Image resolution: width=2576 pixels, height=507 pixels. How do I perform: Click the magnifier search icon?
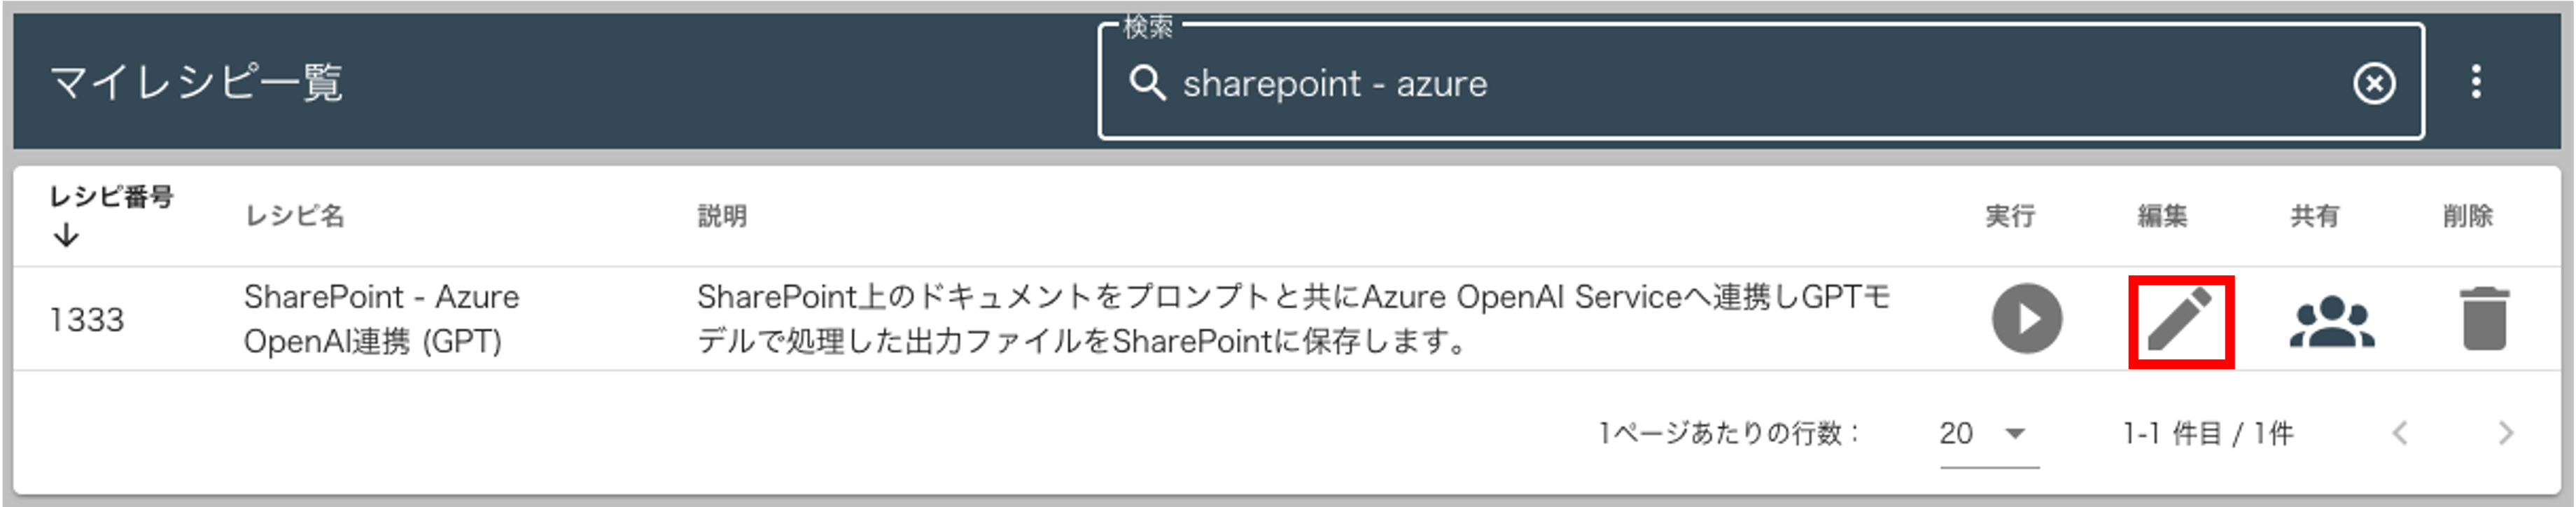click(1147, 83)
